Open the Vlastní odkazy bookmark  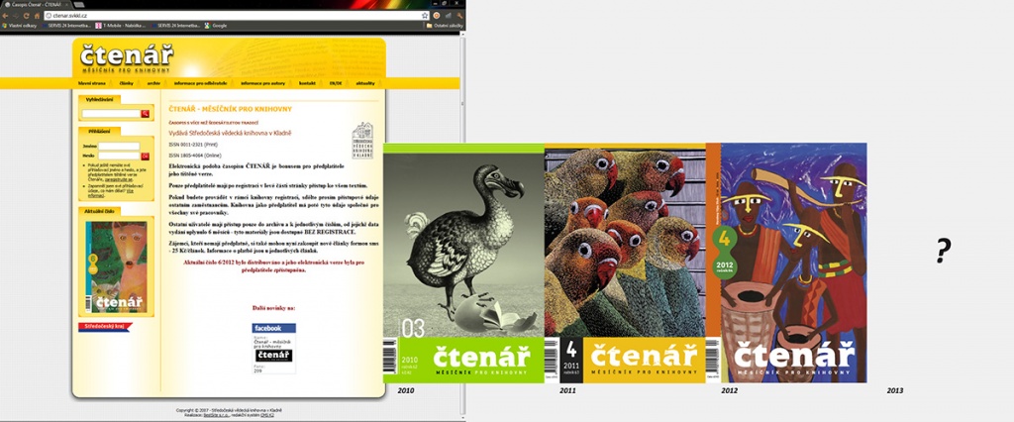click(x=20, y=25)
